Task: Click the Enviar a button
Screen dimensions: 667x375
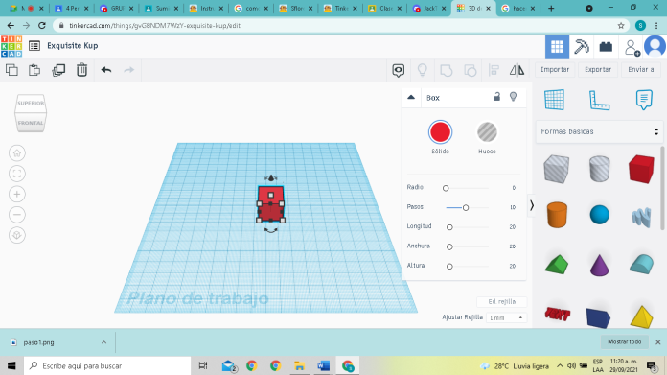Action: [x=641, y=69]
